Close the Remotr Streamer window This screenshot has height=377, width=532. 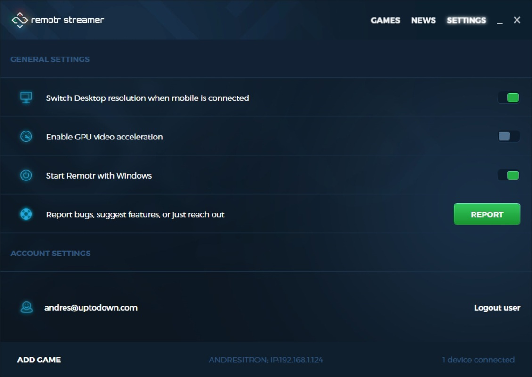(x=517, y=20)
